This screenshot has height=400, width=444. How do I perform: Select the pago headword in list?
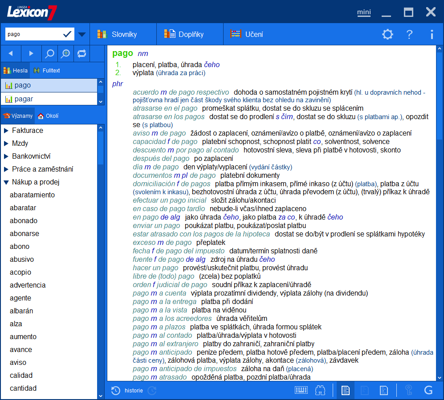[49, 85]
